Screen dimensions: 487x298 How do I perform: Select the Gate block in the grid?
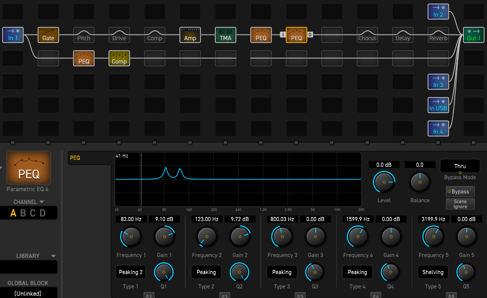[x=48, y=35]
